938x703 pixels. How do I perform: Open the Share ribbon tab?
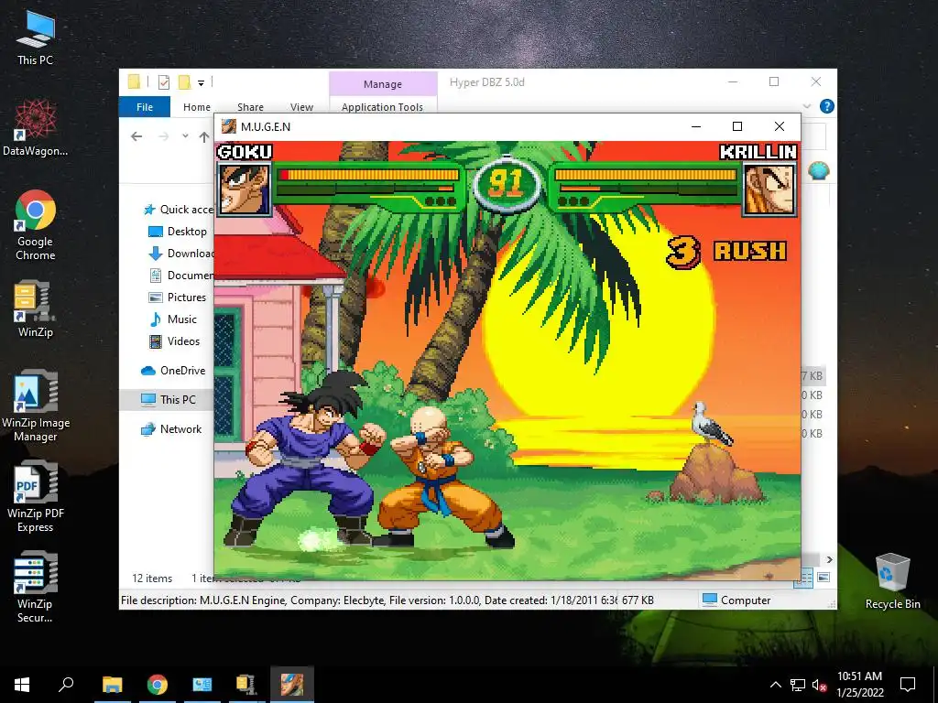tap(250, 107)
